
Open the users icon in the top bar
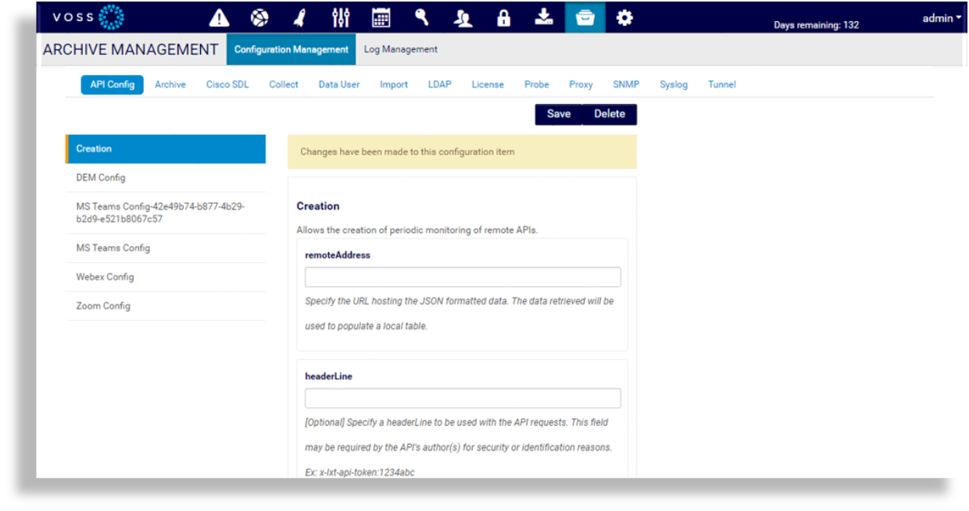click(463, 18)
